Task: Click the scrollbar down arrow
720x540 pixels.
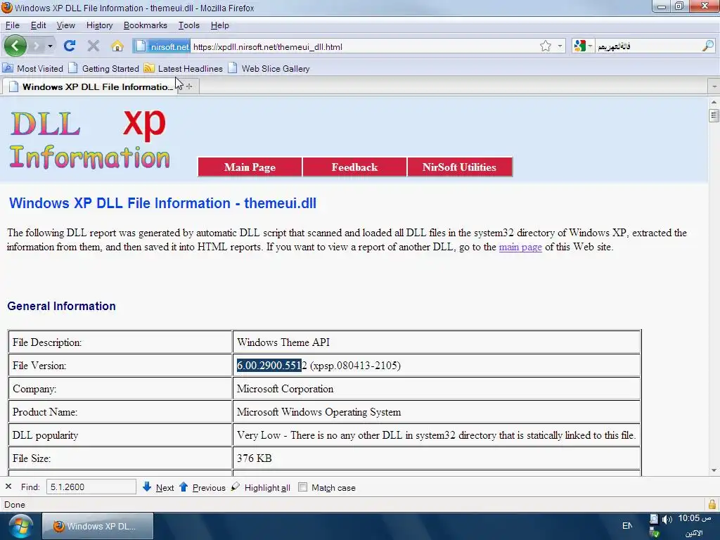Action: 714,470
